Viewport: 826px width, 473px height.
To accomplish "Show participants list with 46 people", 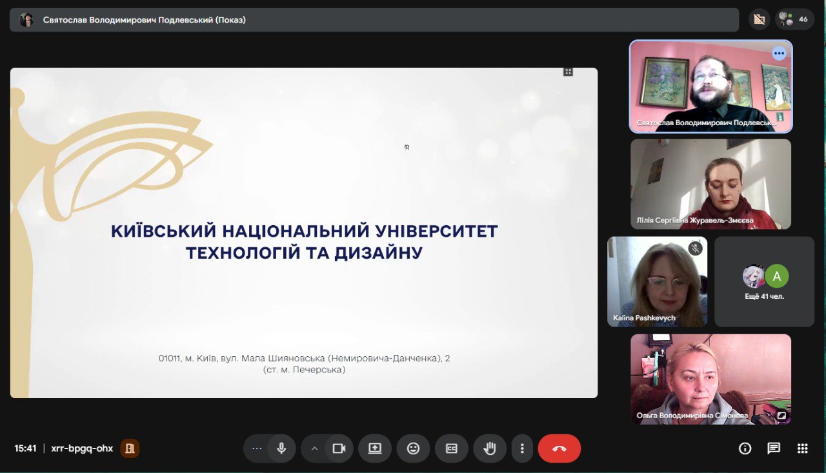I will coord(794,19).
